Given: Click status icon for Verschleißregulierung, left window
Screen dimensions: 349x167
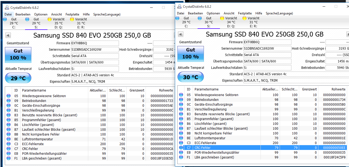Looking at the screenshot, I should pos(9,110).
